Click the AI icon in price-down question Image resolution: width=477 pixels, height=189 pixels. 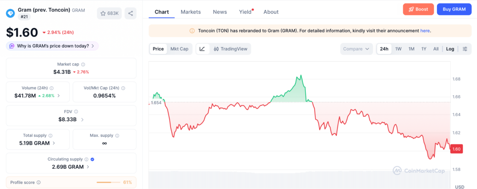12,46
